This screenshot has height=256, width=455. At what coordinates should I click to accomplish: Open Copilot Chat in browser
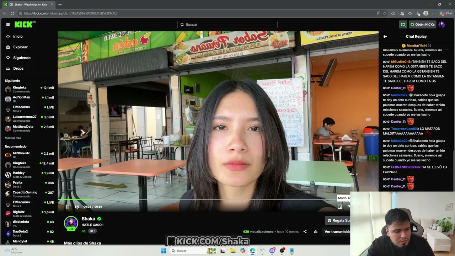tap(446, 14)
